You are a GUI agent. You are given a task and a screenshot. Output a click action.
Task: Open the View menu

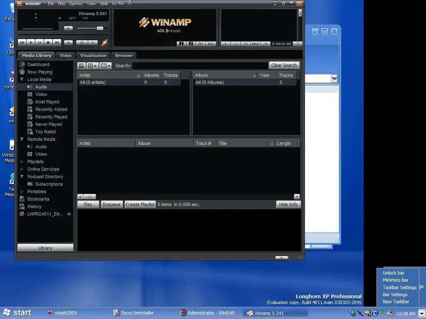91,3
